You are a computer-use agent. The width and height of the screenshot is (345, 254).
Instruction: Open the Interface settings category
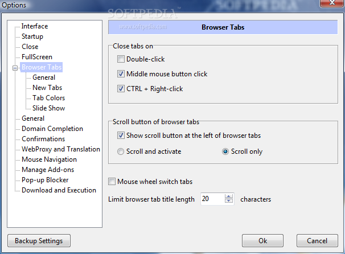pos(35,26)
